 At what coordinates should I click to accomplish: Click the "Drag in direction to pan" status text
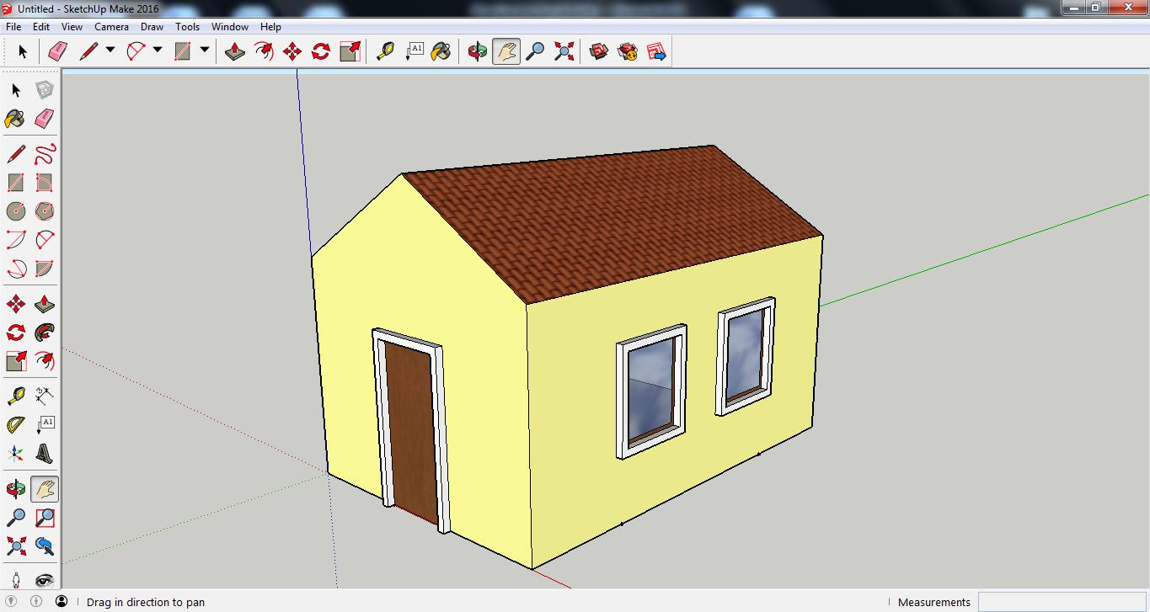pos(146,602)
